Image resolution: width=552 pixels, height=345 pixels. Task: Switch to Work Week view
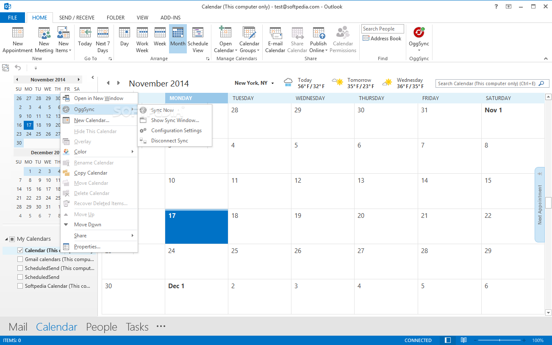click(x=142, y=40)
